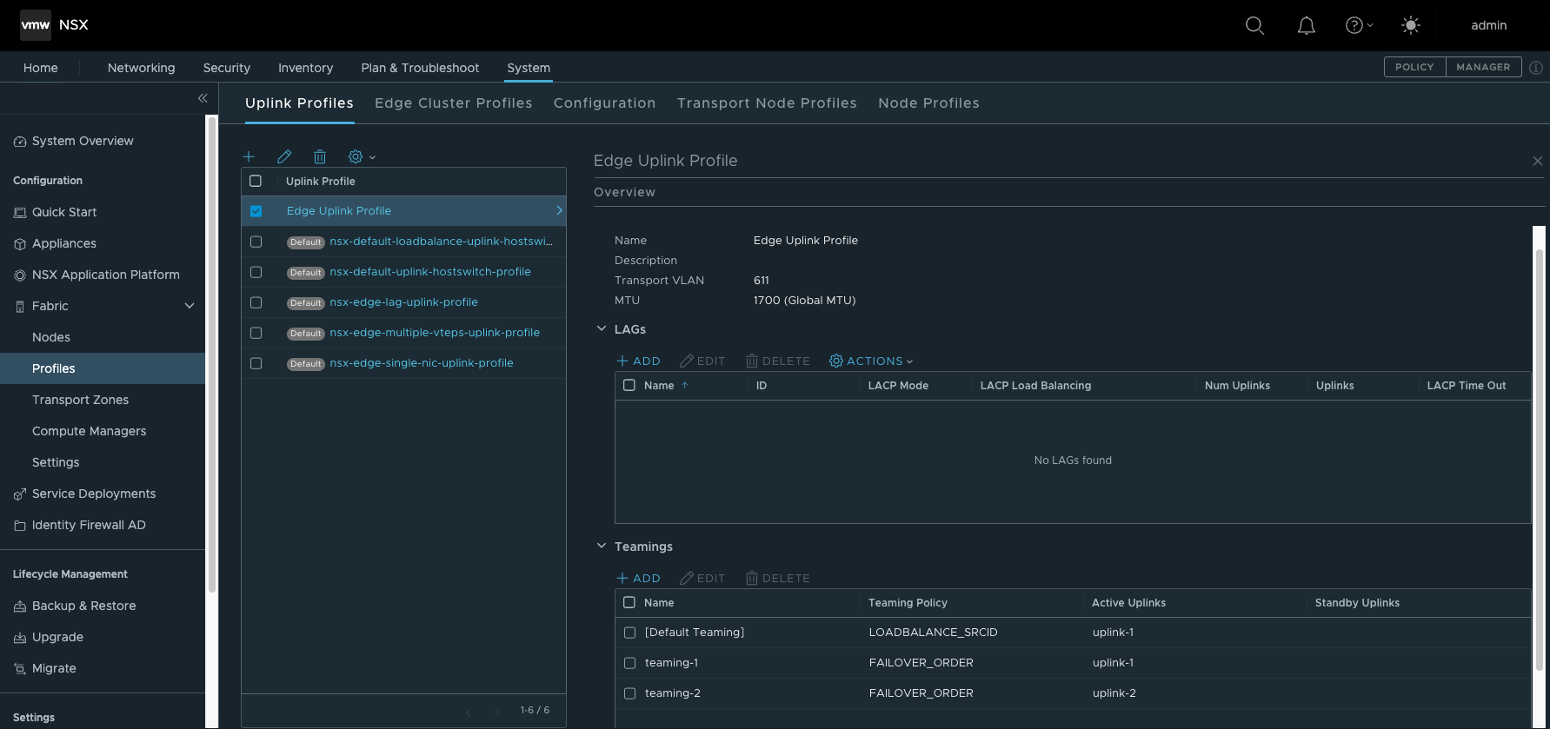Add a new uplink profile with plus icon
Viewport: 1550px width, 729px height.
(x=249, y=156)
